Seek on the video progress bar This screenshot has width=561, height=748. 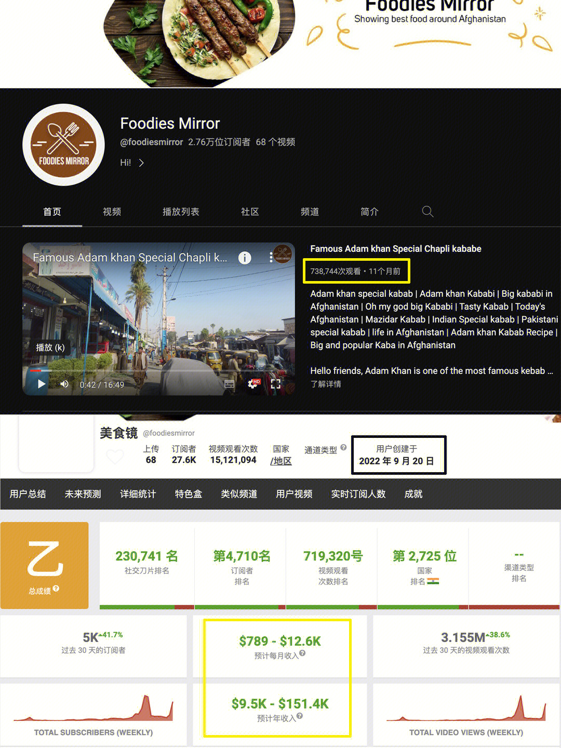click(158, 371)
